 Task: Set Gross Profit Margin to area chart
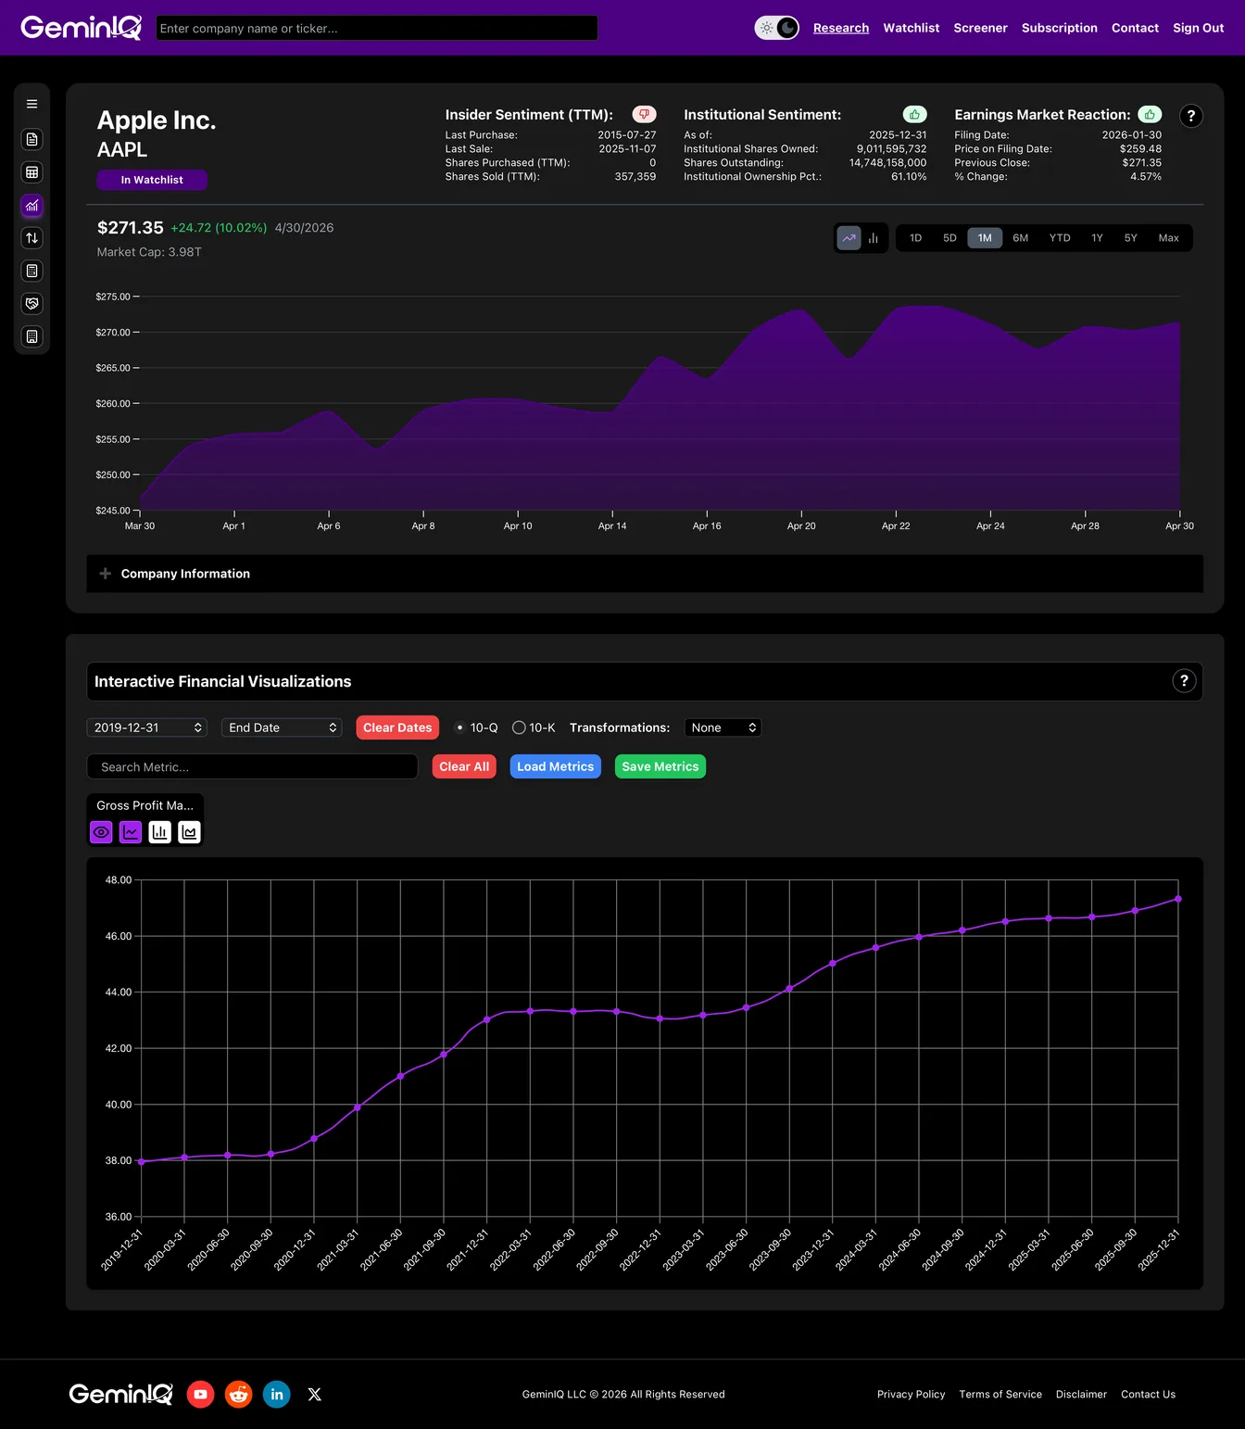189,832
